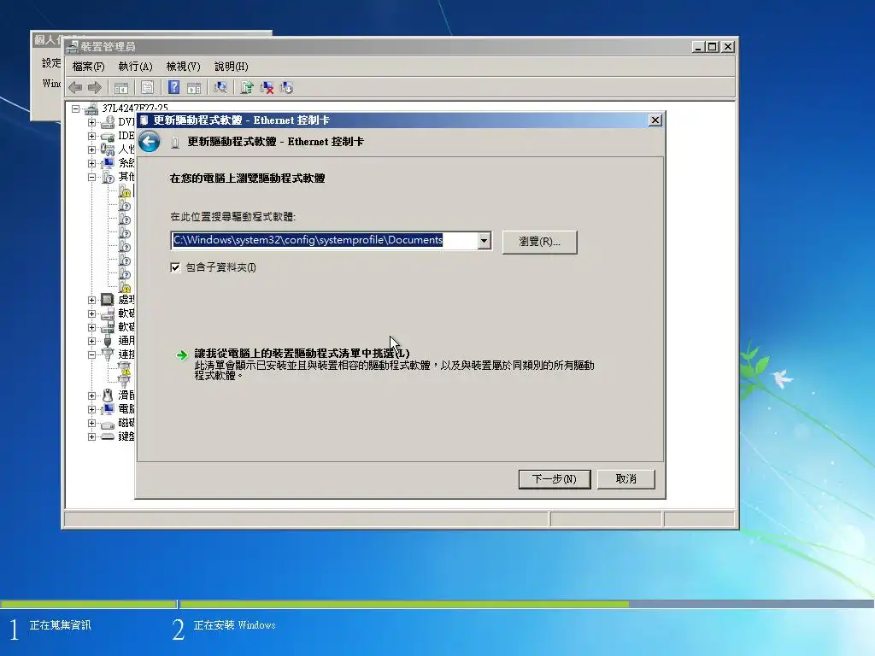Click the 下一步(N) next button
This screenshot has width=875, height=656.
click(x=554, y=479)
